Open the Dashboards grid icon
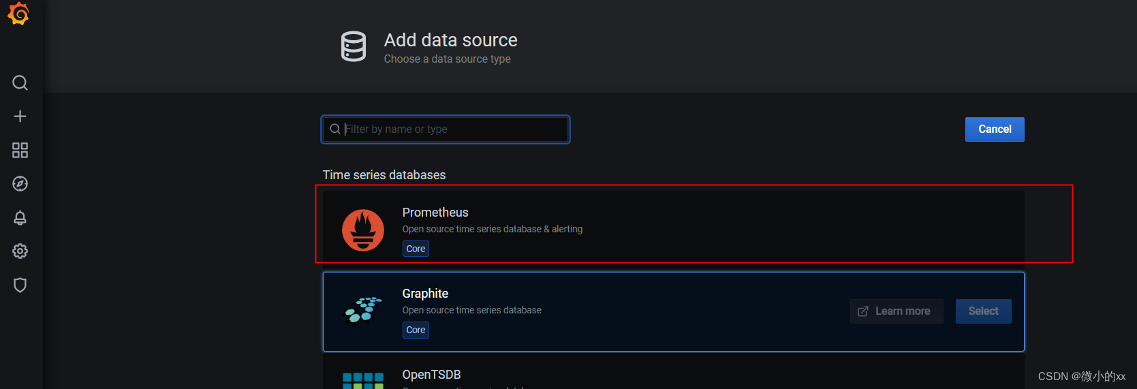This screenshot has width=1137, height=389. pos(20,150)
